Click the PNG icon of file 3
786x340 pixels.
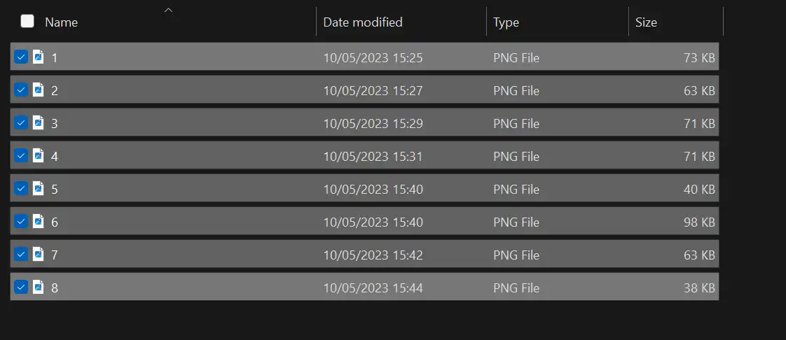(x=38, y=122)
